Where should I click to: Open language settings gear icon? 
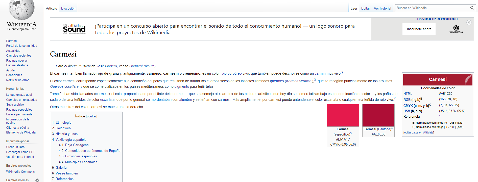coord(37,180)
